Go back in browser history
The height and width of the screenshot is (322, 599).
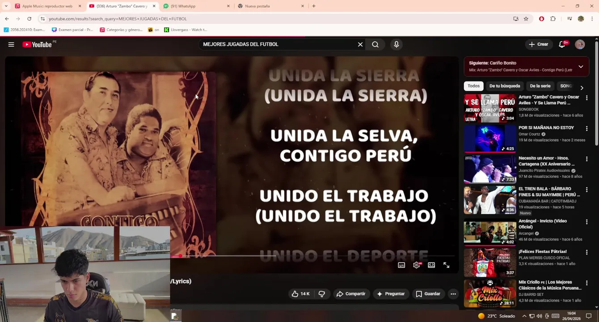point(7,19)
